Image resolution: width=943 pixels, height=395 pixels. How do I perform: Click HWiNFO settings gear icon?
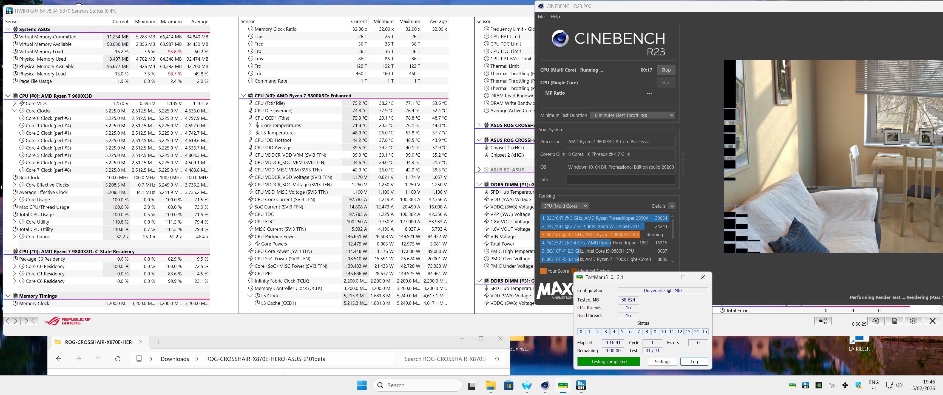click(913, 321)
